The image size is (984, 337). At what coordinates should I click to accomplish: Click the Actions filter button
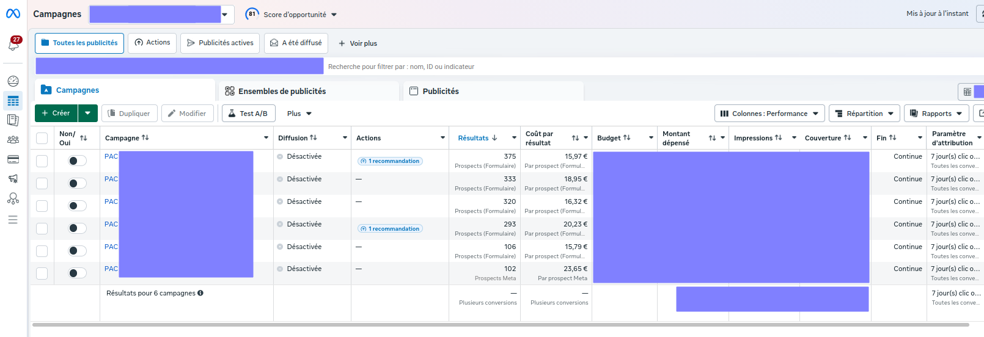152,43
